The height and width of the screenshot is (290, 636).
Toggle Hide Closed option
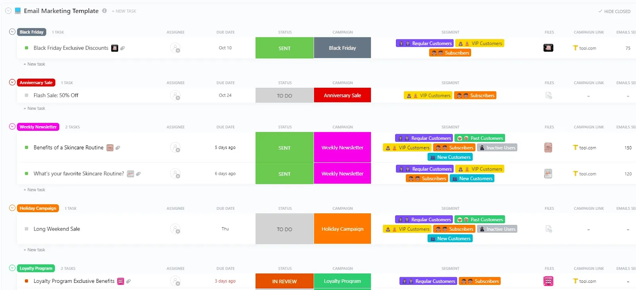pos(615,12)
